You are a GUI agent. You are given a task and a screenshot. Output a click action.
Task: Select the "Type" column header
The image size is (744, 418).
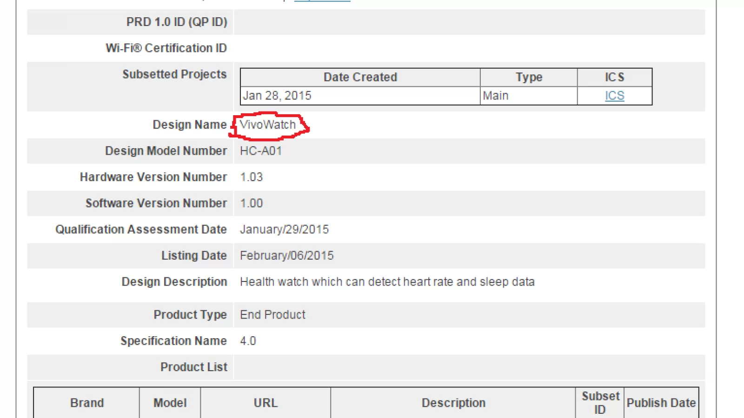[529, 77]
